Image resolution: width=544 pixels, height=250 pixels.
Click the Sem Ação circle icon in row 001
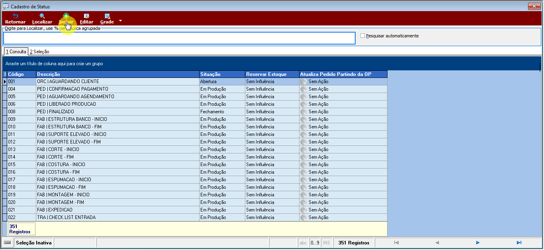[x=304, y=81]
